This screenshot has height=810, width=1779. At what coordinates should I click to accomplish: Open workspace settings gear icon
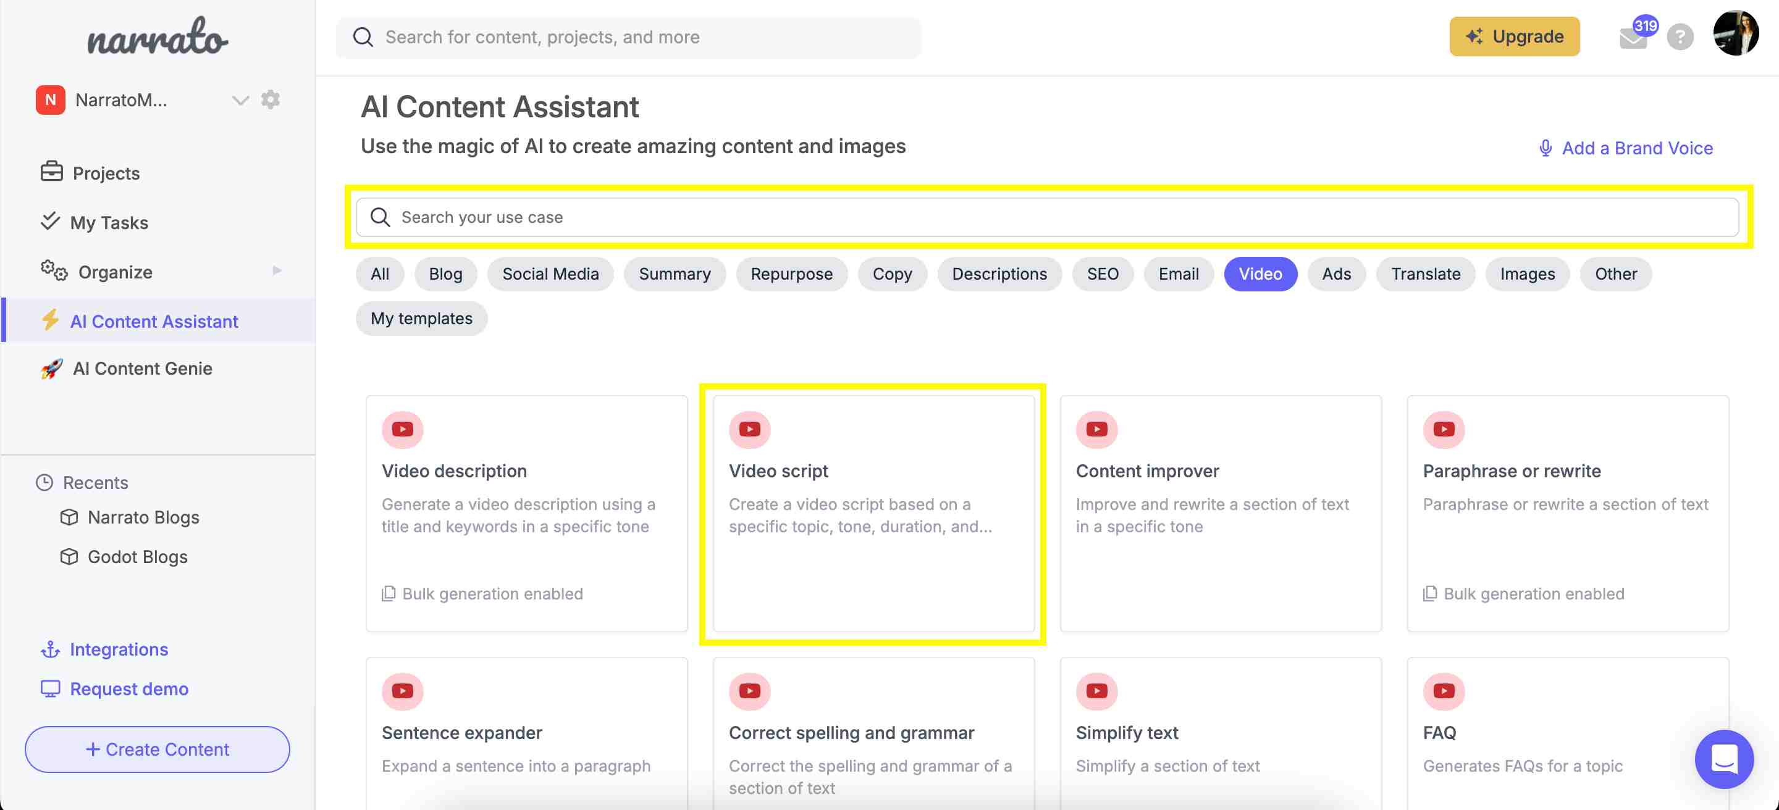point(270,99)
